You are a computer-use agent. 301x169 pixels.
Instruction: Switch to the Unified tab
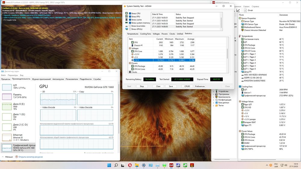[180, 34]
